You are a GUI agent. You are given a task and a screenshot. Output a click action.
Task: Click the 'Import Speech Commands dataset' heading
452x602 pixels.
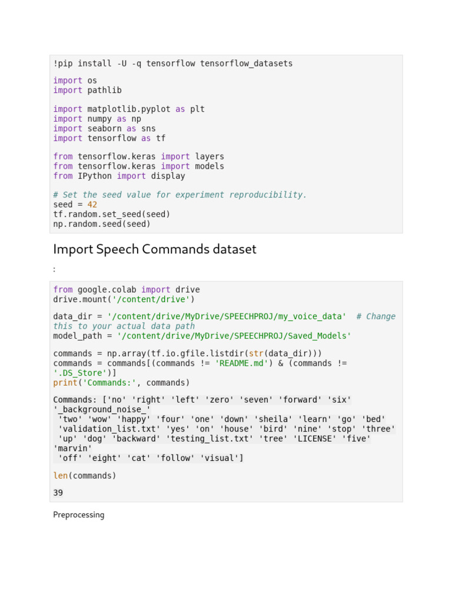(155, 249)
